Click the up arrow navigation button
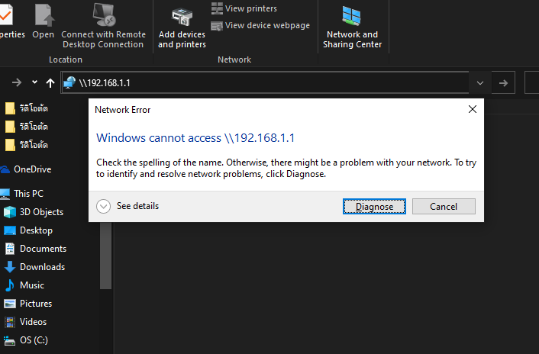The width and height of the screenshot is (539, 354). [50, 82]
